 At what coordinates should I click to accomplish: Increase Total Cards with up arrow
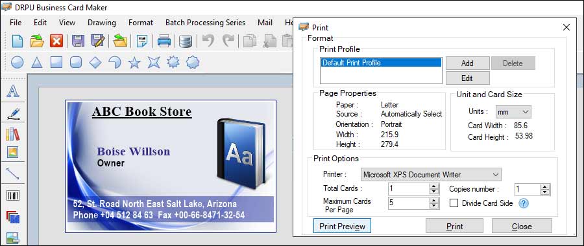pos(434,186)
